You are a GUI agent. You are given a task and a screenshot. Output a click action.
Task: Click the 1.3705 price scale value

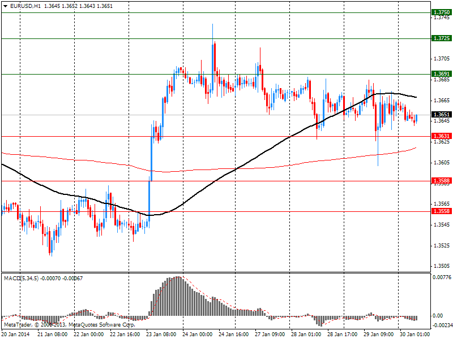click(442, 59)
